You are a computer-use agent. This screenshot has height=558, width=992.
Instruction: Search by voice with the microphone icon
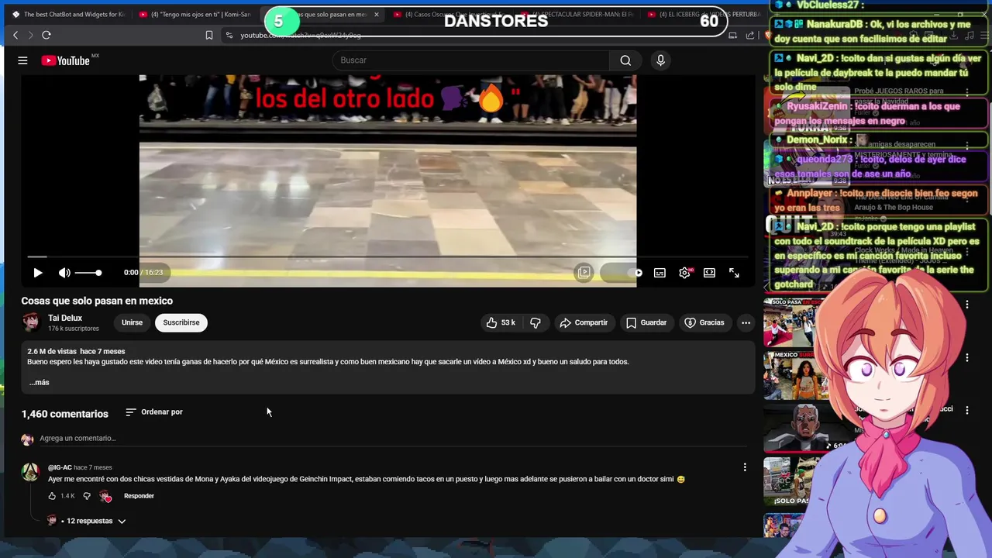pos(660,60)
